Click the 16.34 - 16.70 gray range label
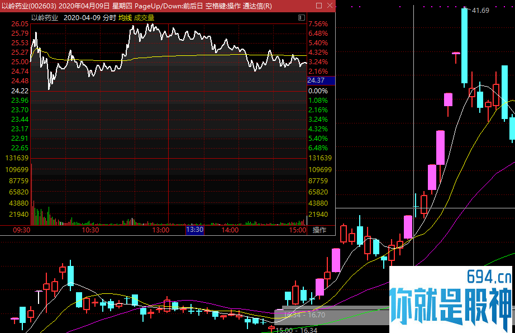Image resolution: width=515 pixels, height=333 pixels. point(304,315)
